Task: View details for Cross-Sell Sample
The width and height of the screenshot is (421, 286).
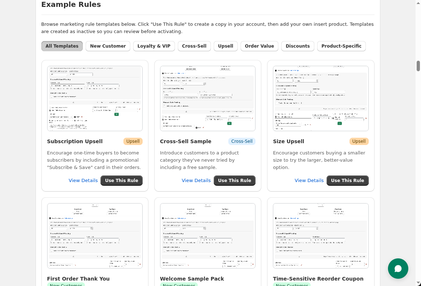Action: [196, 181]
